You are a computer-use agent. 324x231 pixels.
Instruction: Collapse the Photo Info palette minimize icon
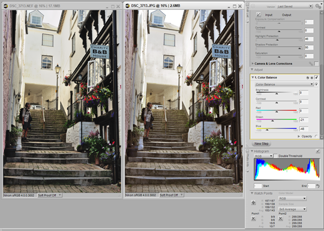point(247,151)
